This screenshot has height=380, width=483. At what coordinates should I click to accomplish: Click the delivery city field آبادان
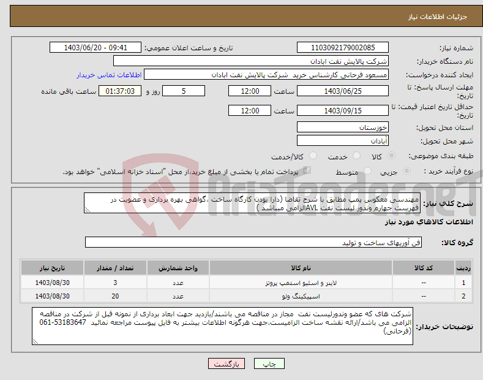pyautogui.click(x=343, y=140)
